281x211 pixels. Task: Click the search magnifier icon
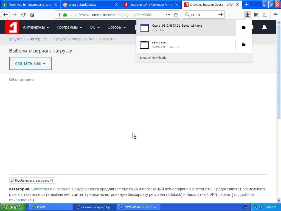[187, 15]
